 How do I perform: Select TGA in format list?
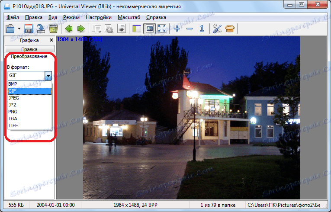point(29,119)
